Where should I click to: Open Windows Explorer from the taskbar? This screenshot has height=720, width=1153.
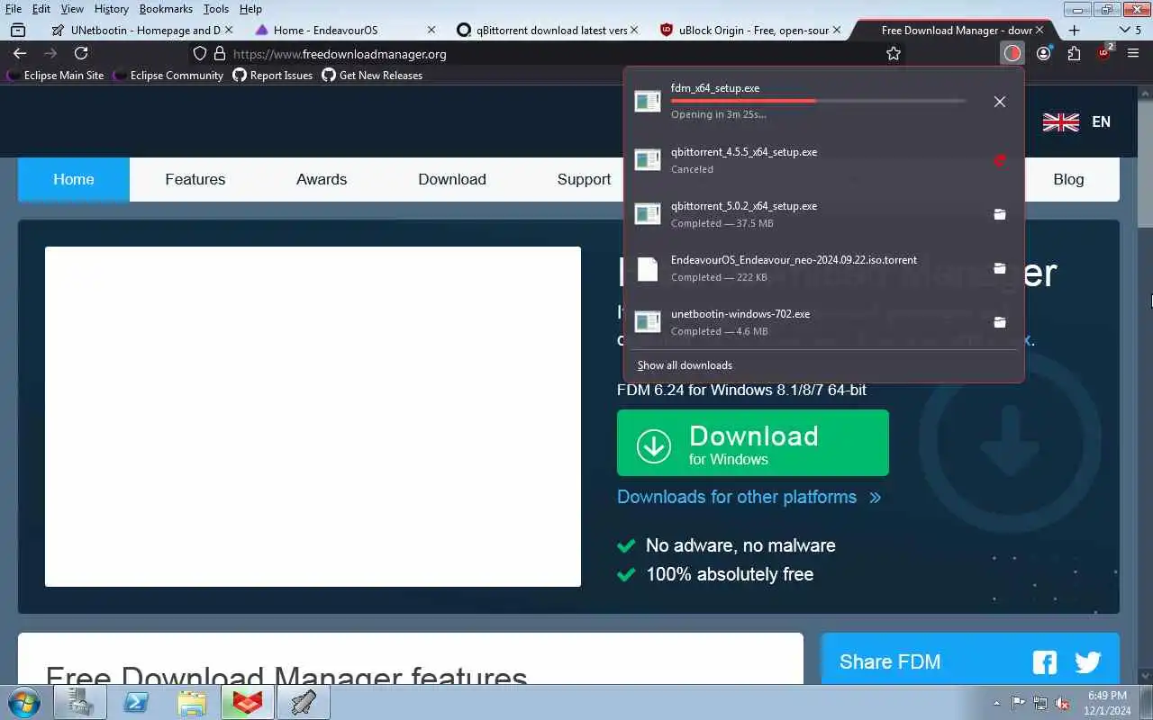click(192, 702)
